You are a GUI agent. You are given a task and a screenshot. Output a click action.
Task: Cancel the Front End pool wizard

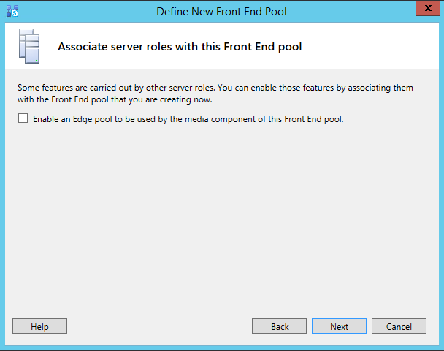click(x=399, y=326)
